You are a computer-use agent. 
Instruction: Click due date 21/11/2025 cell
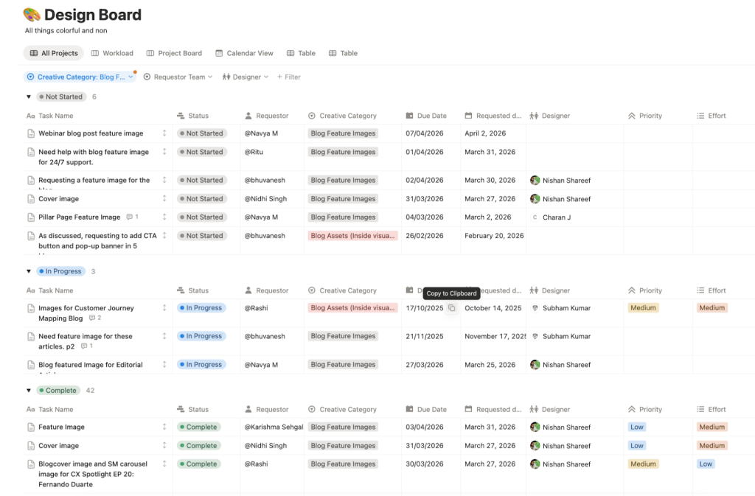click(x=425, y=336)
